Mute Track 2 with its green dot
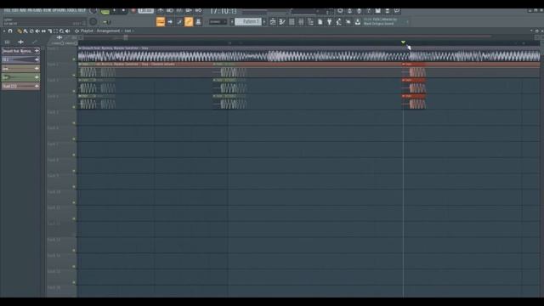Image resolution: width=544 pixels, height=306 pixels. click(x=74, y=76)
